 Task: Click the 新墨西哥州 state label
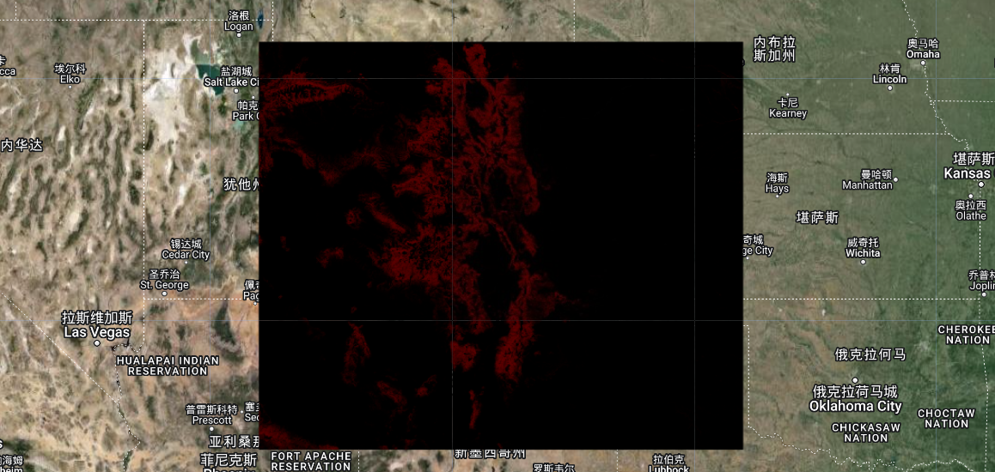(490, 454)
